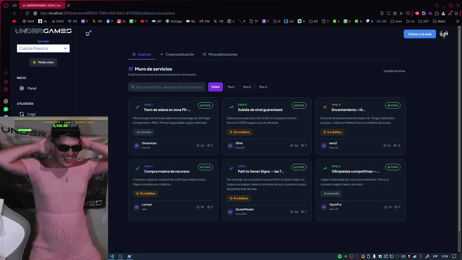
Task: Click Dinamicka's avatar icon
Action: point(136,146)
